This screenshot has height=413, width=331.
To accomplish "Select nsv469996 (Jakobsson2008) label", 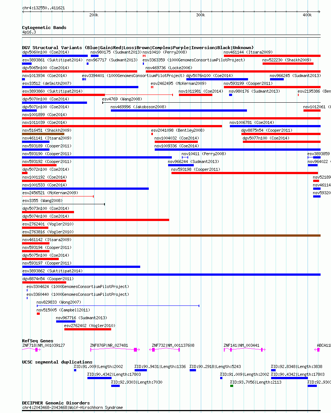I will (x=138, y=107).
